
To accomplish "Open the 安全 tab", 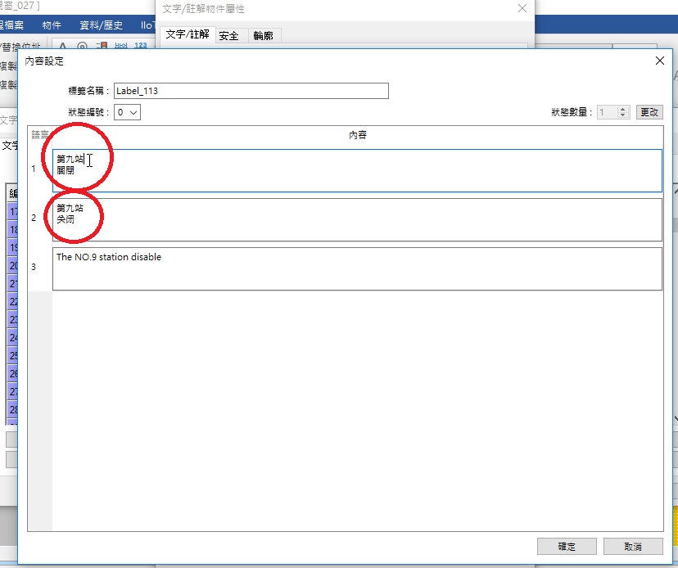I will 228,35.
